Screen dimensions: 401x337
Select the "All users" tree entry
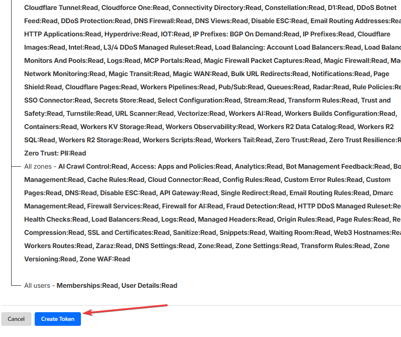click(x=37, y=285)
